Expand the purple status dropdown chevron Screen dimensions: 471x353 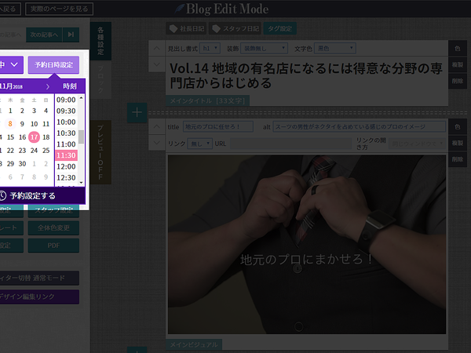[14, 64]
